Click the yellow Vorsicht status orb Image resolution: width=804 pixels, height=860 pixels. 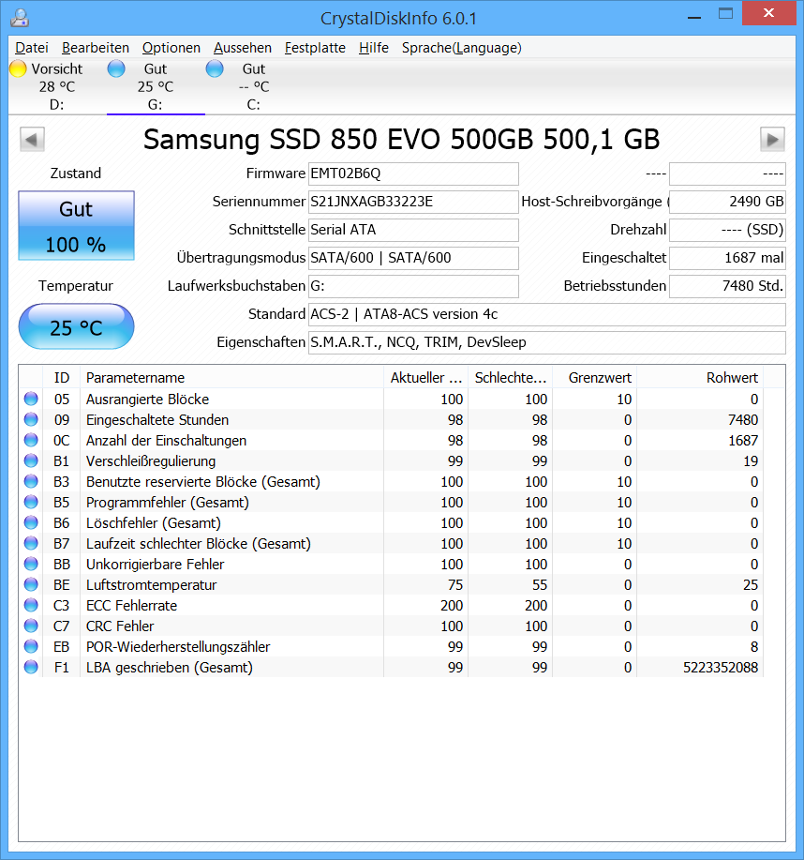(18, 68)
